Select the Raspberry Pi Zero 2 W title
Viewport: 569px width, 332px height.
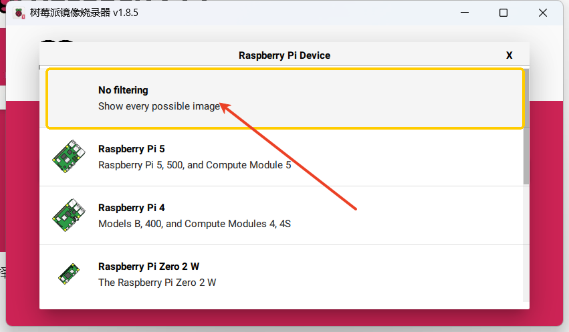click(x=148, y=267)
